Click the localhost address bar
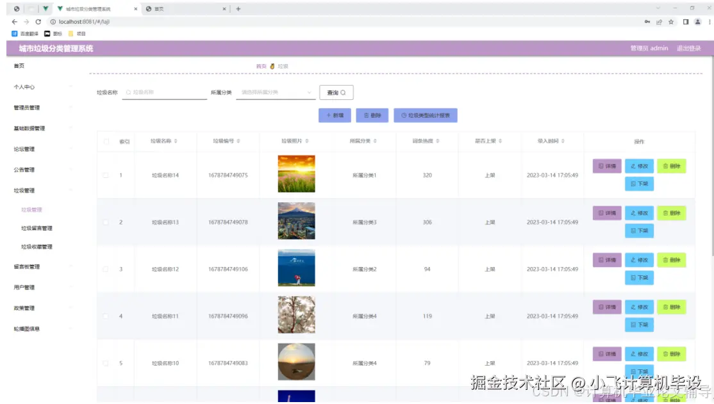The width and height of the screenshot is (714, 404). click(342, 21)
